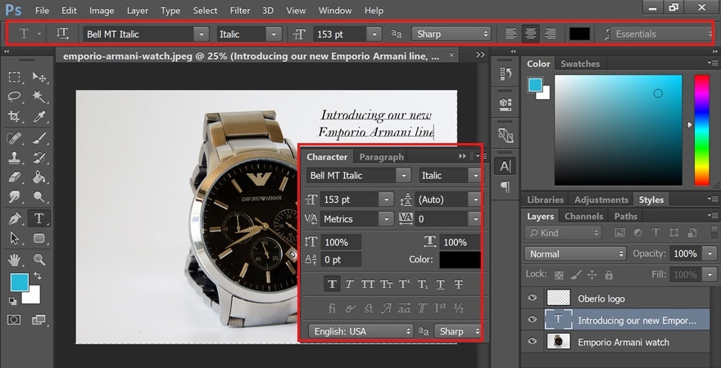Open the Normal blend mode dropdown
Viewport: 721px width, 368px height.
click(x=575, y=254)
